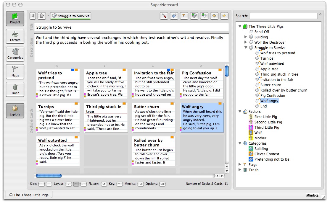The width and height of the screenshot is (330, 204).
Task: Open the Categories sidebar button
Action: (15, 54)
